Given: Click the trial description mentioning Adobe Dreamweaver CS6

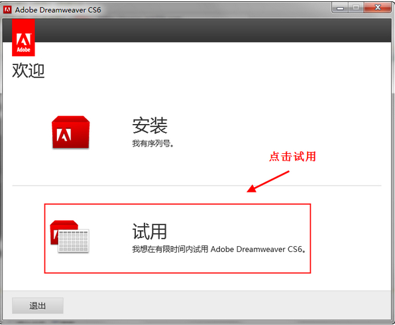Looking at the screenshot, I should [x=219, y=249].
